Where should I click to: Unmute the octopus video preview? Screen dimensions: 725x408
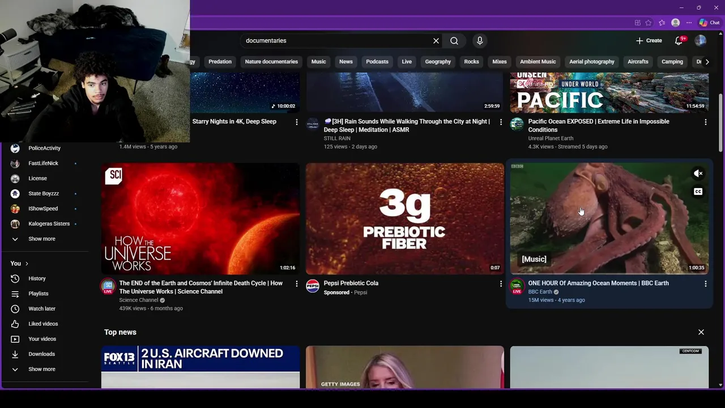pyautogui.click(x=698, y=173)
